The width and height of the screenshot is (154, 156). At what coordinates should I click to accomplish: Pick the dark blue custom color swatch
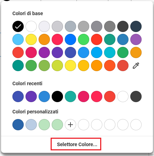[x=18, y=125]
